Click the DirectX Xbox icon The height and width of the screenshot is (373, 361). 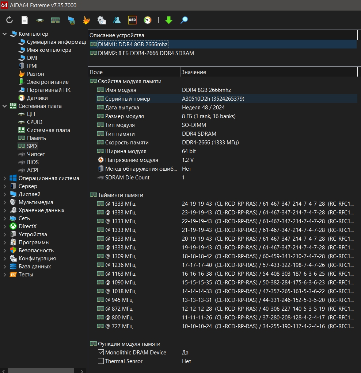[13, 226]
